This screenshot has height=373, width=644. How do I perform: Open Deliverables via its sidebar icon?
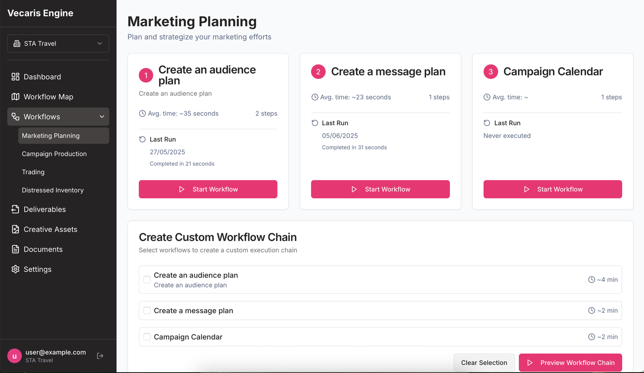point(15,209)
